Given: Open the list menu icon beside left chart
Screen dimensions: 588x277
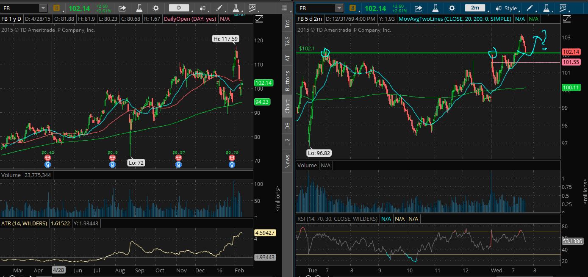Looking at the screenshot, I should click(284, 8).
